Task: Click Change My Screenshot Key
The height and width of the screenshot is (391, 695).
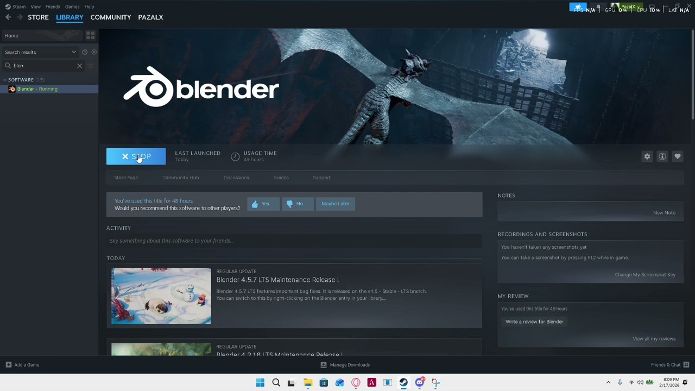Action: (645, 275)
